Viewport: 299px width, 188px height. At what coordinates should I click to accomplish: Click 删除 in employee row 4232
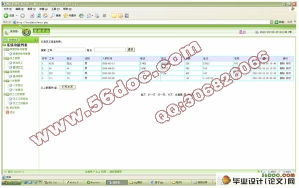(282, 63)
